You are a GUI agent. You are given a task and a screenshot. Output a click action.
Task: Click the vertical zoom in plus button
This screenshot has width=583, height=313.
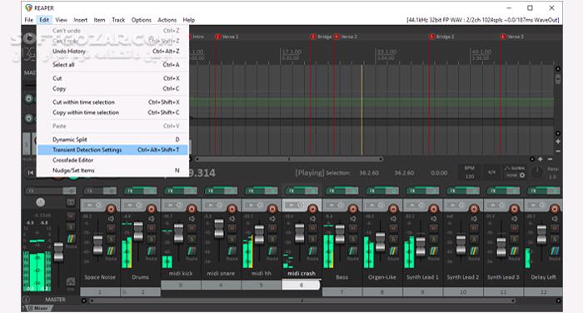558,142
